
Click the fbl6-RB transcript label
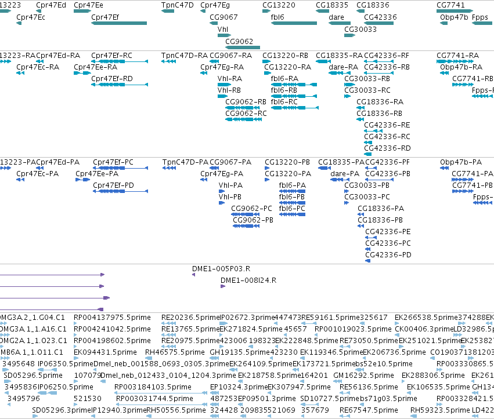284,90
